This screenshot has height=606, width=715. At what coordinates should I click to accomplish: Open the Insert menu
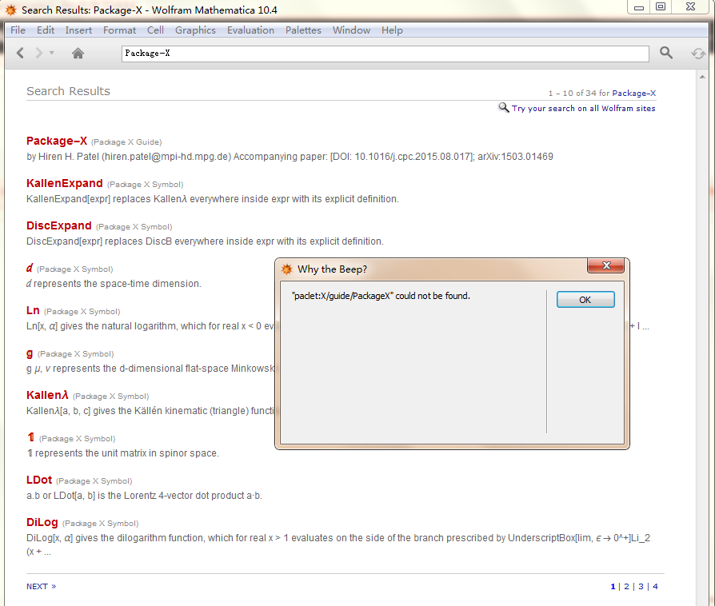click(x=78, y=30)
